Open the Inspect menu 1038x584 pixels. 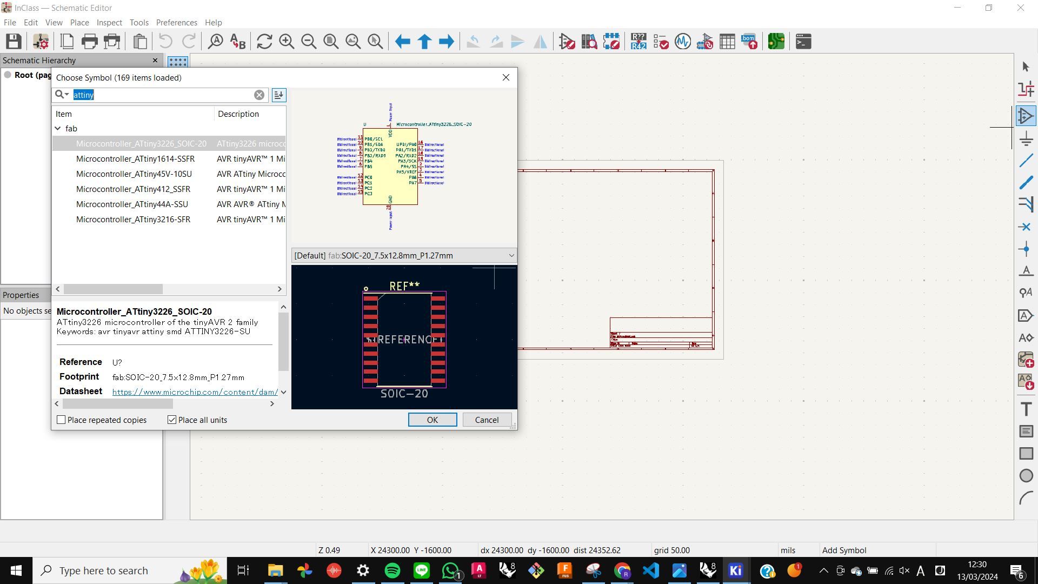[109, 22]
